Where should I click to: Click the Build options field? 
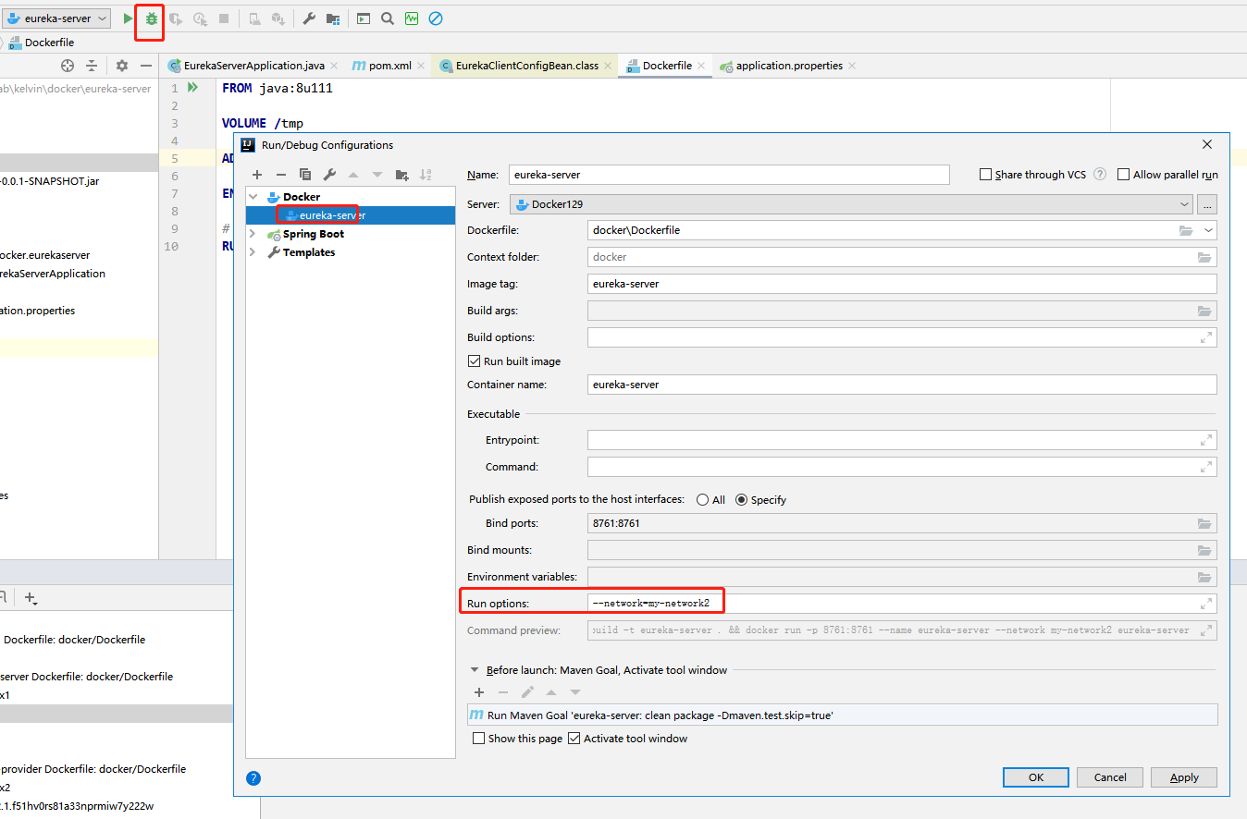coord(902,337)
